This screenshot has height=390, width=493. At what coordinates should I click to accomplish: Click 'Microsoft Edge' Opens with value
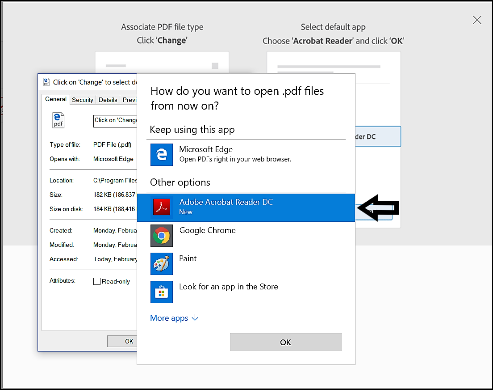(113, 159)
